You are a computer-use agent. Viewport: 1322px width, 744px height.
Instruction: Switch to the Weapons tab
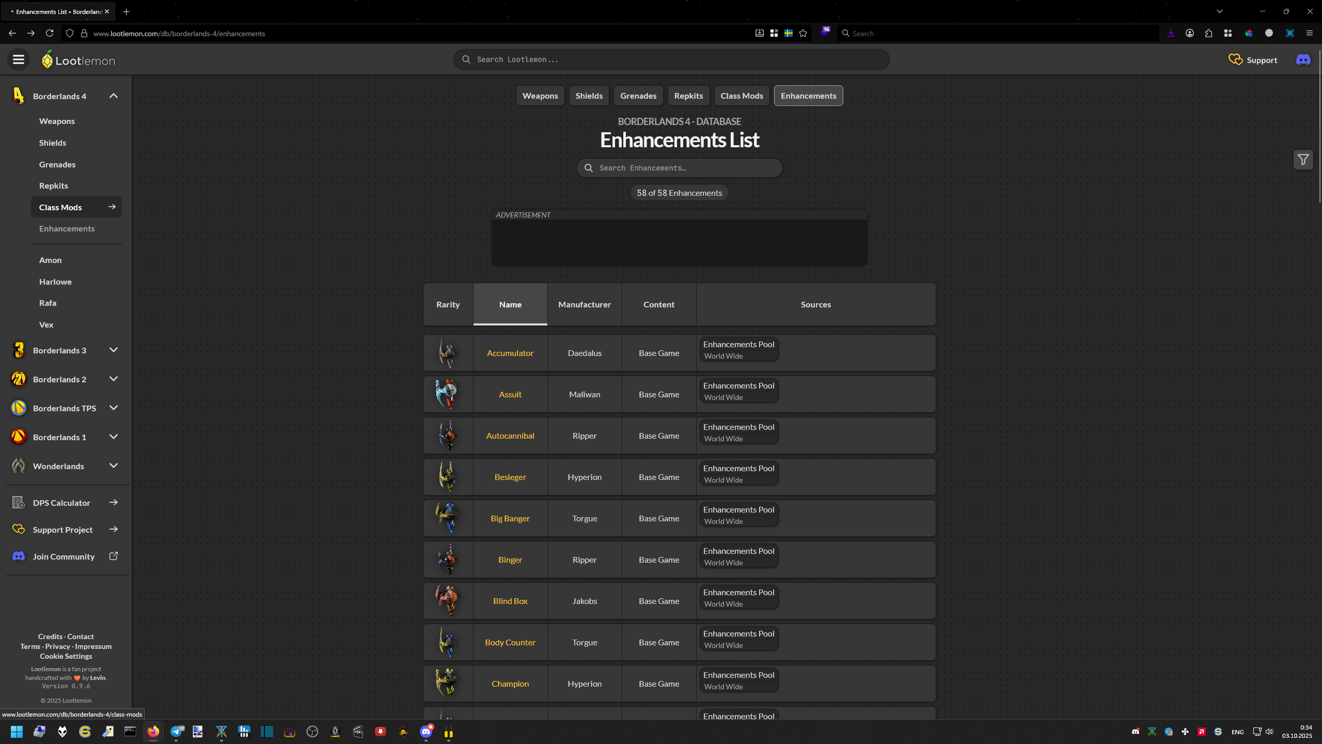[x=540, y=96]
